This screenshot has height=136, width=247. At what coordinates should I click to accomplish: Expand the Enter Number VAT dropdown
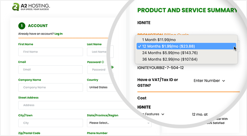coord(209,81)
